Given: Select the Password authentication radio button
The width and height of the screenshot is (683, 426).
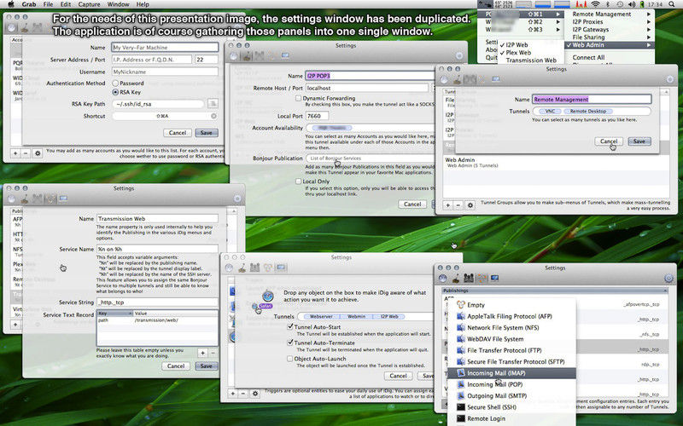Looking at the screenshot, I should tap(115, 83).
